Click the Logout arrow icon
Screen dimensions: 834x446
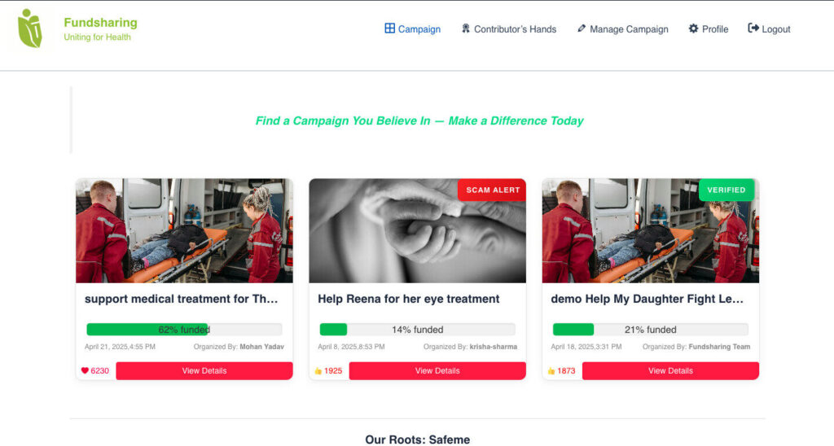click(753, 28)
